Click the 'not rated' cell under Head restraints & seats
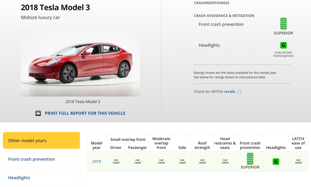This screenshot has width=311, height=187. click(225, 161)
